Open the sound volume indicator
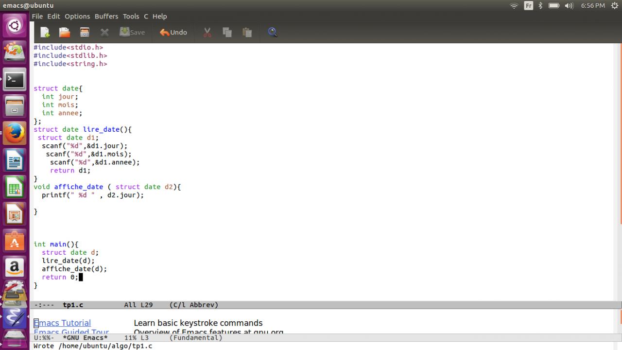Image resolution: width=622 pixels, height=350 pixels. pyautogui.click(x=570, y=6)
